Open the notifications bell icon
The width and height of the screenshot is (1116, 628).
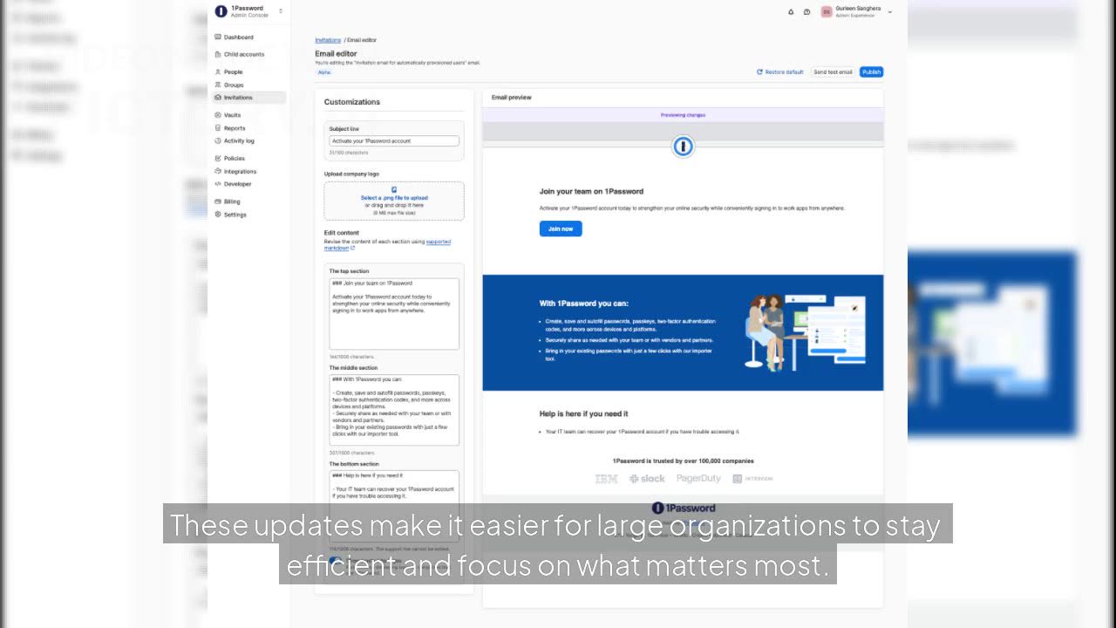[792, 12]
